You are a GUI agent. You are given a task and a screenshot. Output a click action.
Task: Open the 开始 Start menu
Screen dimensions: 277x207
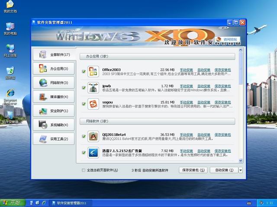(x=13, y=203)
